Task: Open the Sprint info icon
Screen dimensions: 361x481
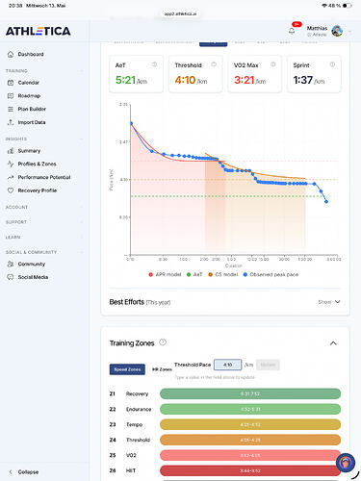Action: (x=332, y=64)
